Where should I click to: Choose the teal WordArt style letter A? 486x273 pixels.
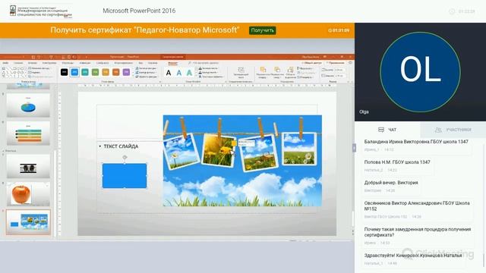pyautogui.click(x=189, y=73)
